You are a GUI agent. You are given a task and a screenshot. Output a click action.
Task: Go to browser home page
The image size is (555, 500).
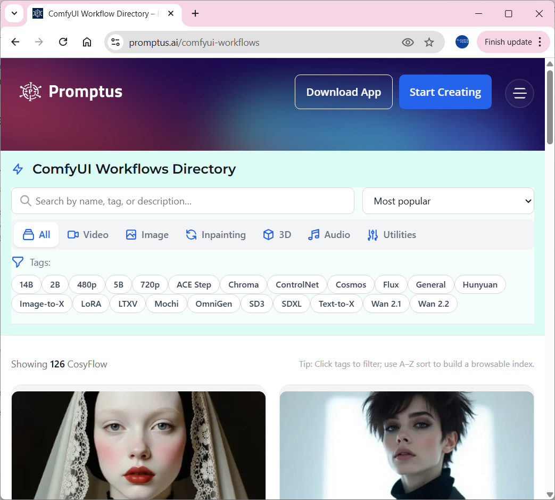pos(87,42)
